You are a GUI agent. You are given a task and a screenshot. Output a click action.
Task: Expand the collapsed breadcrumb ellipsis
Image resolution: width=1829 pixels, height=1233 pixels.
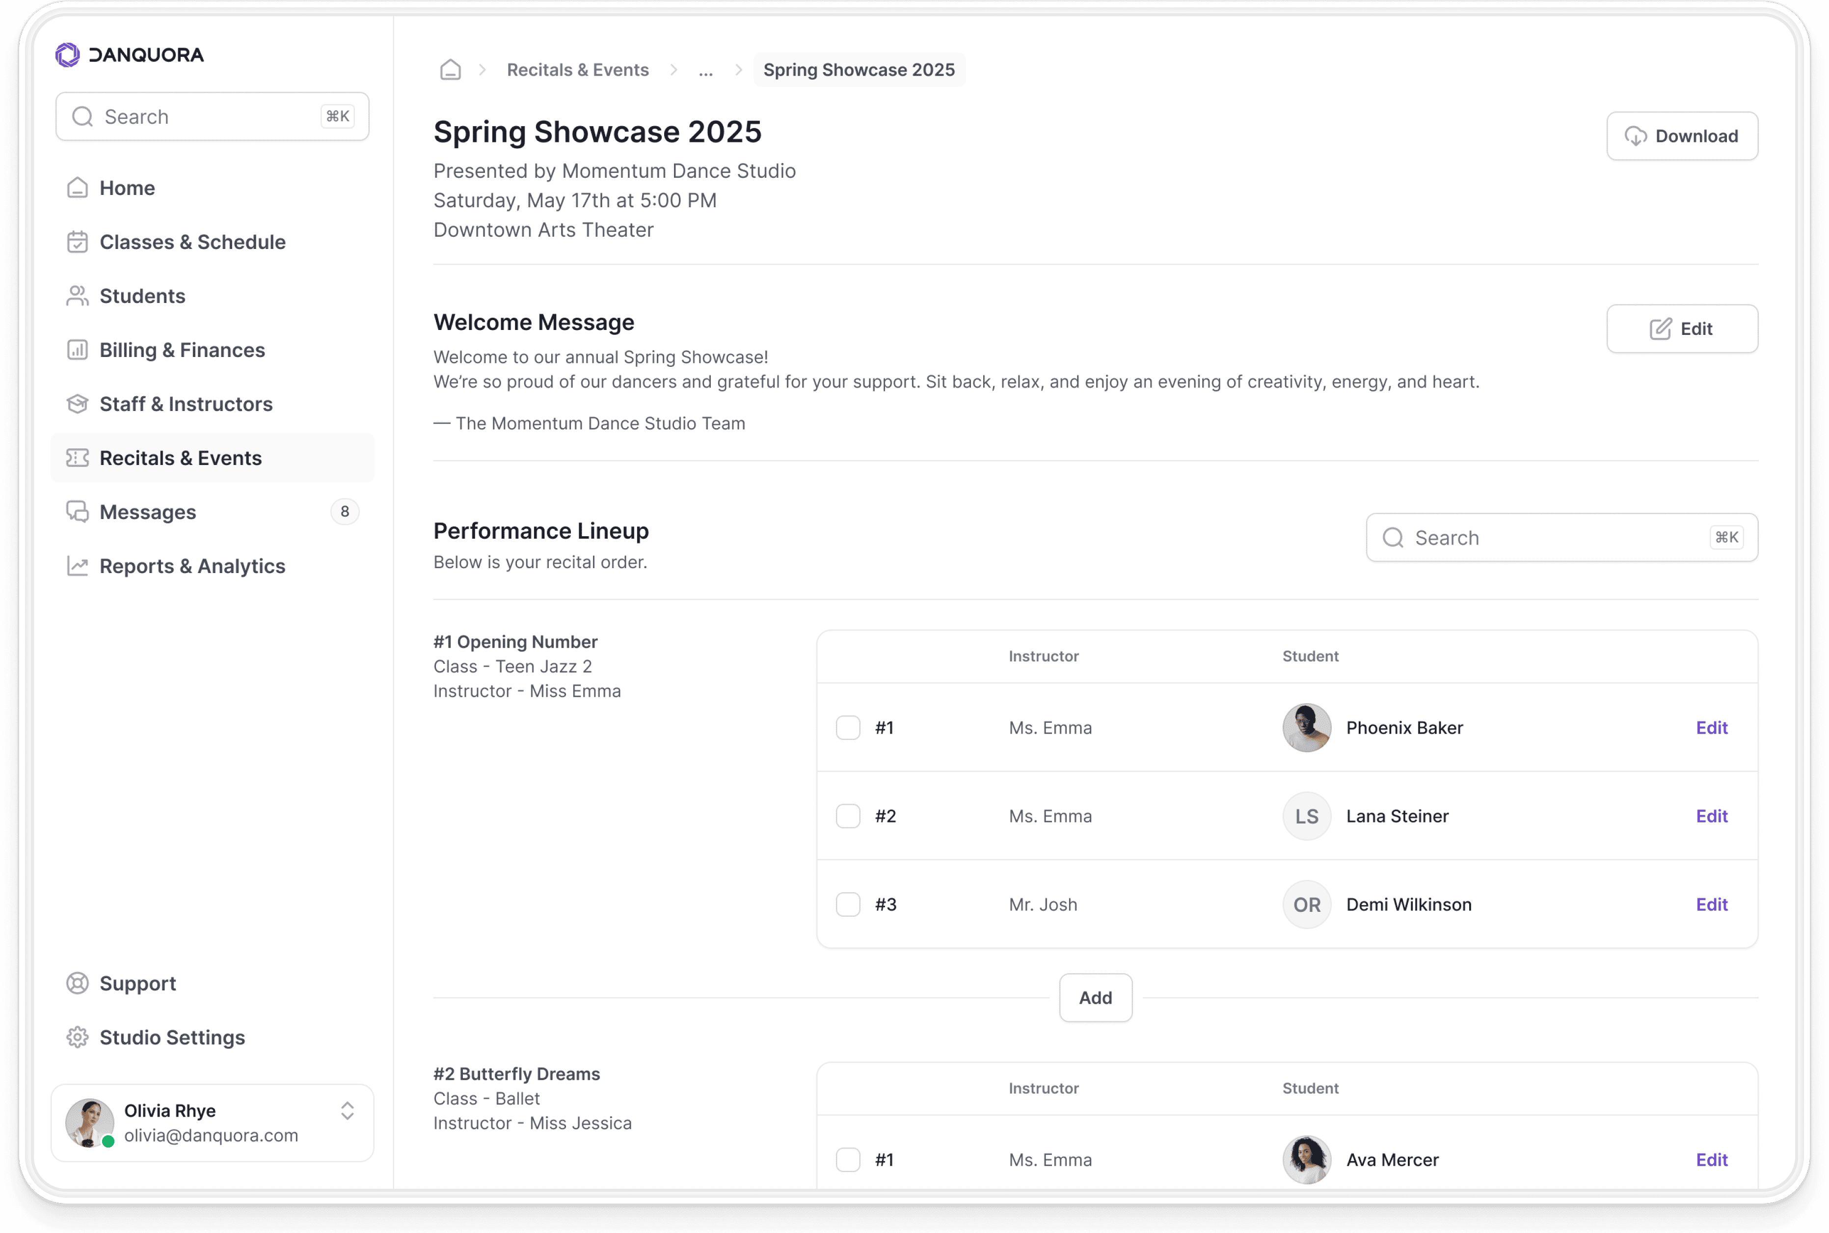point(705,70)
